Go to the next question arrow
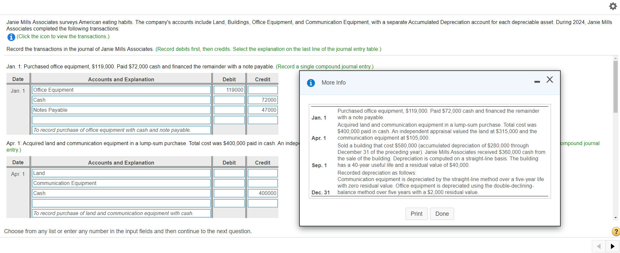The width and height of the screenshot is (620, 253). pos(613,246)
